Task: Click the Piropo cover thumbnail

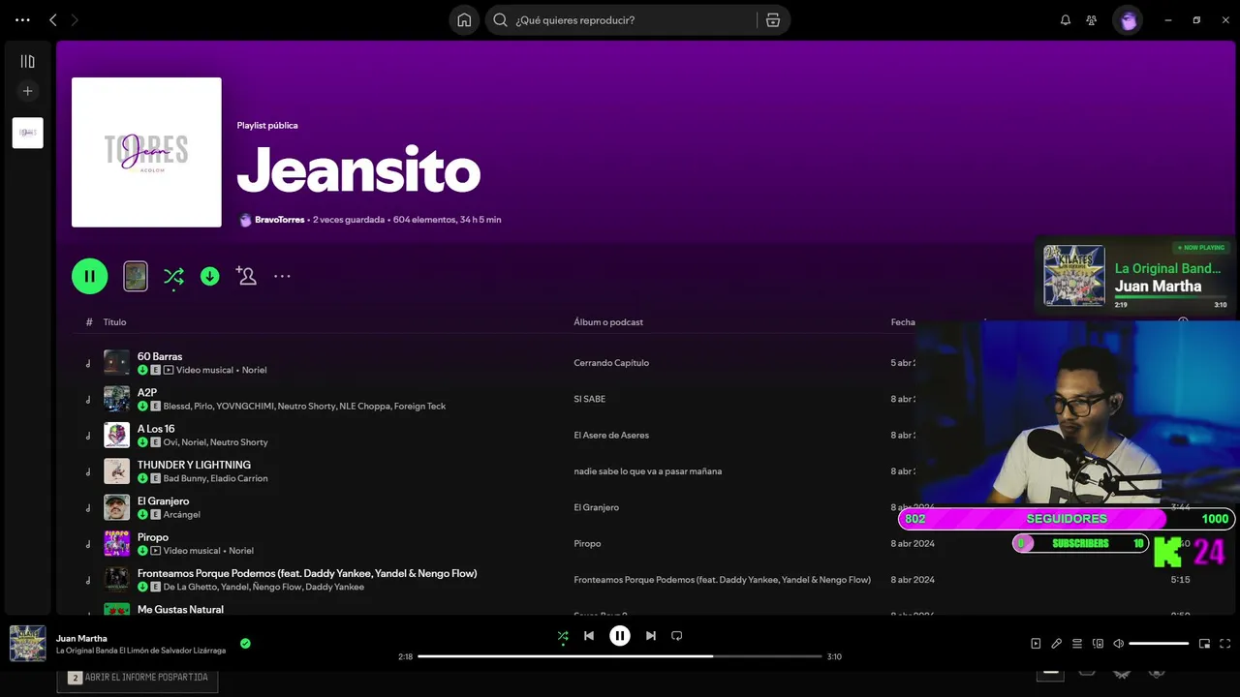Action: tap(116, 543)
